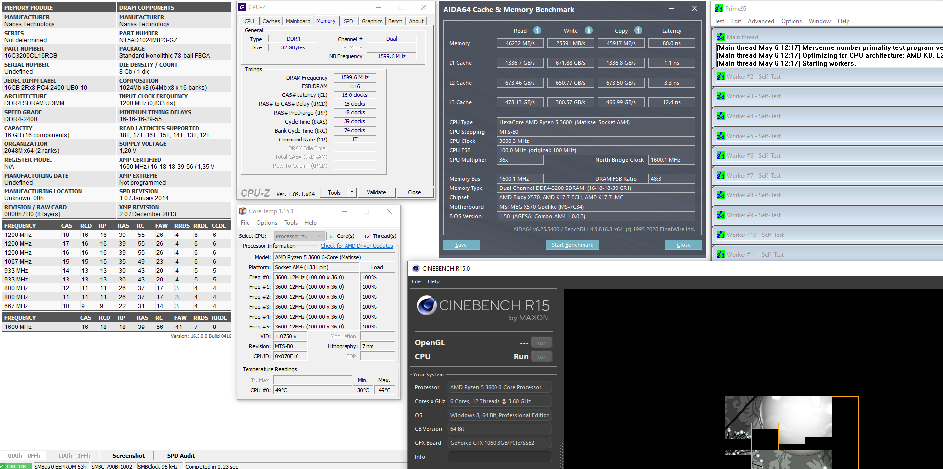Open the Tools dropdown arrow in CPU-Z
943x469 pixels.
coord(352,192)
